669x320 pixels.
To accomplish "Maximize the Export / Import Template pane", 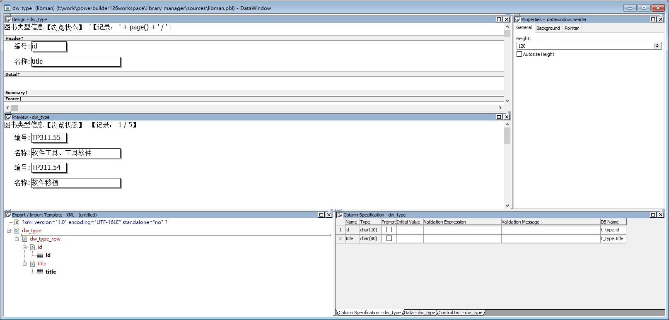I will click(x=321, y=215).
